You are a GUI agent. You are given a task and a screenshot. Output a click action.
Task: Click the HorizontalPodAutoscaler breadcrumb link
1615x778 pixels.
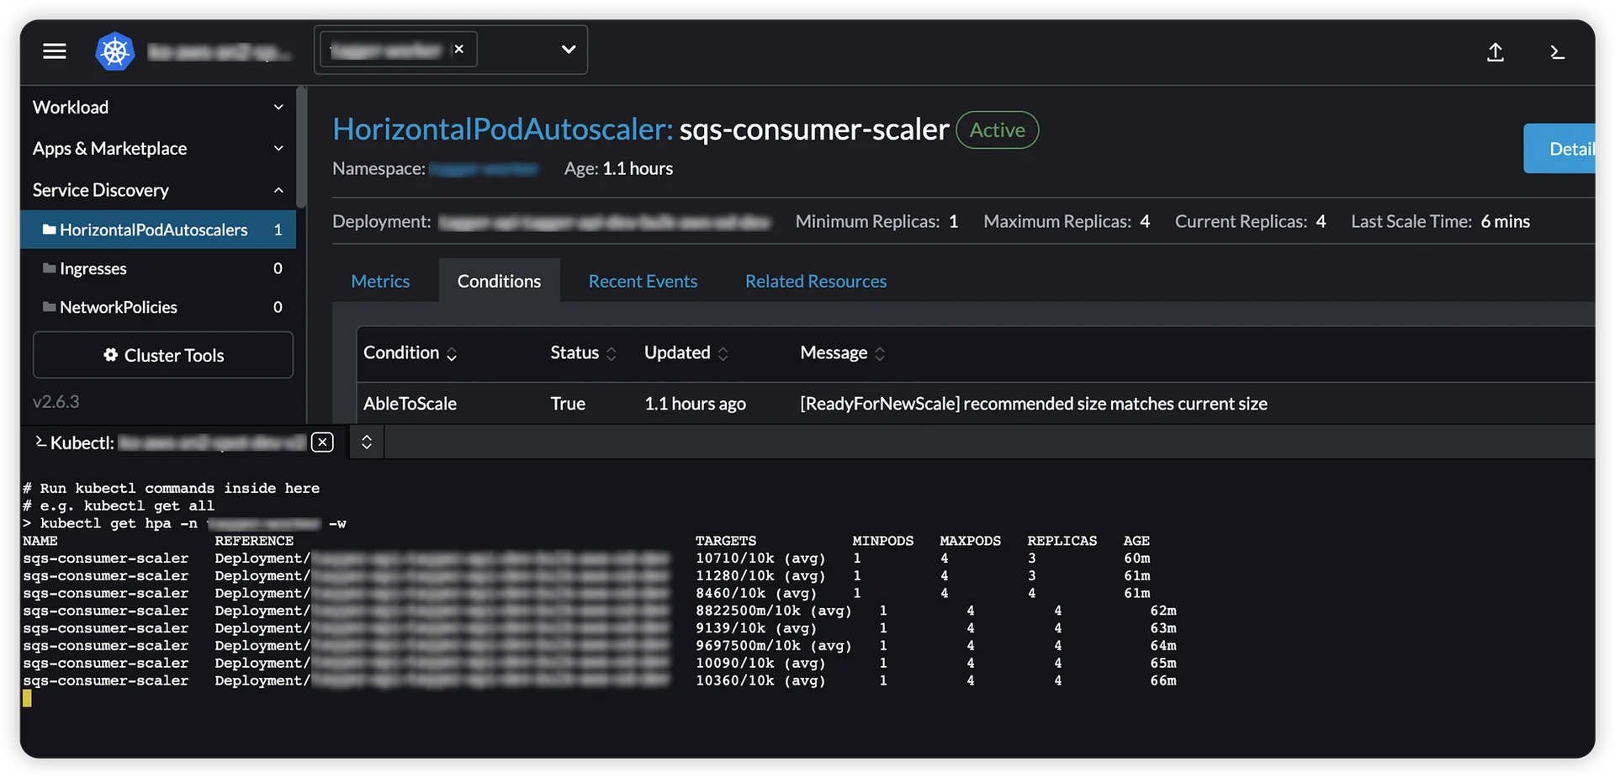tap(502, 130)
